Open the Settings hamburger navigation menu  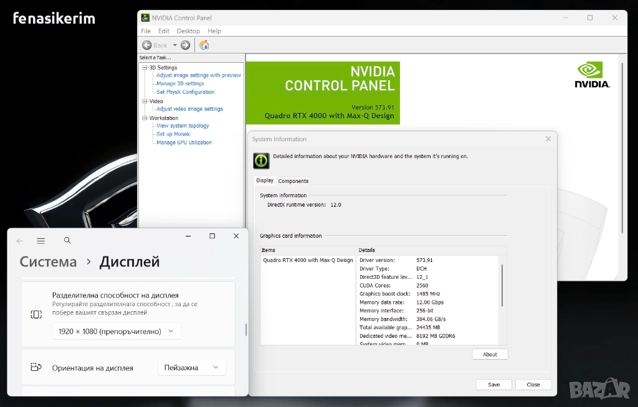(x=40, y=241)
